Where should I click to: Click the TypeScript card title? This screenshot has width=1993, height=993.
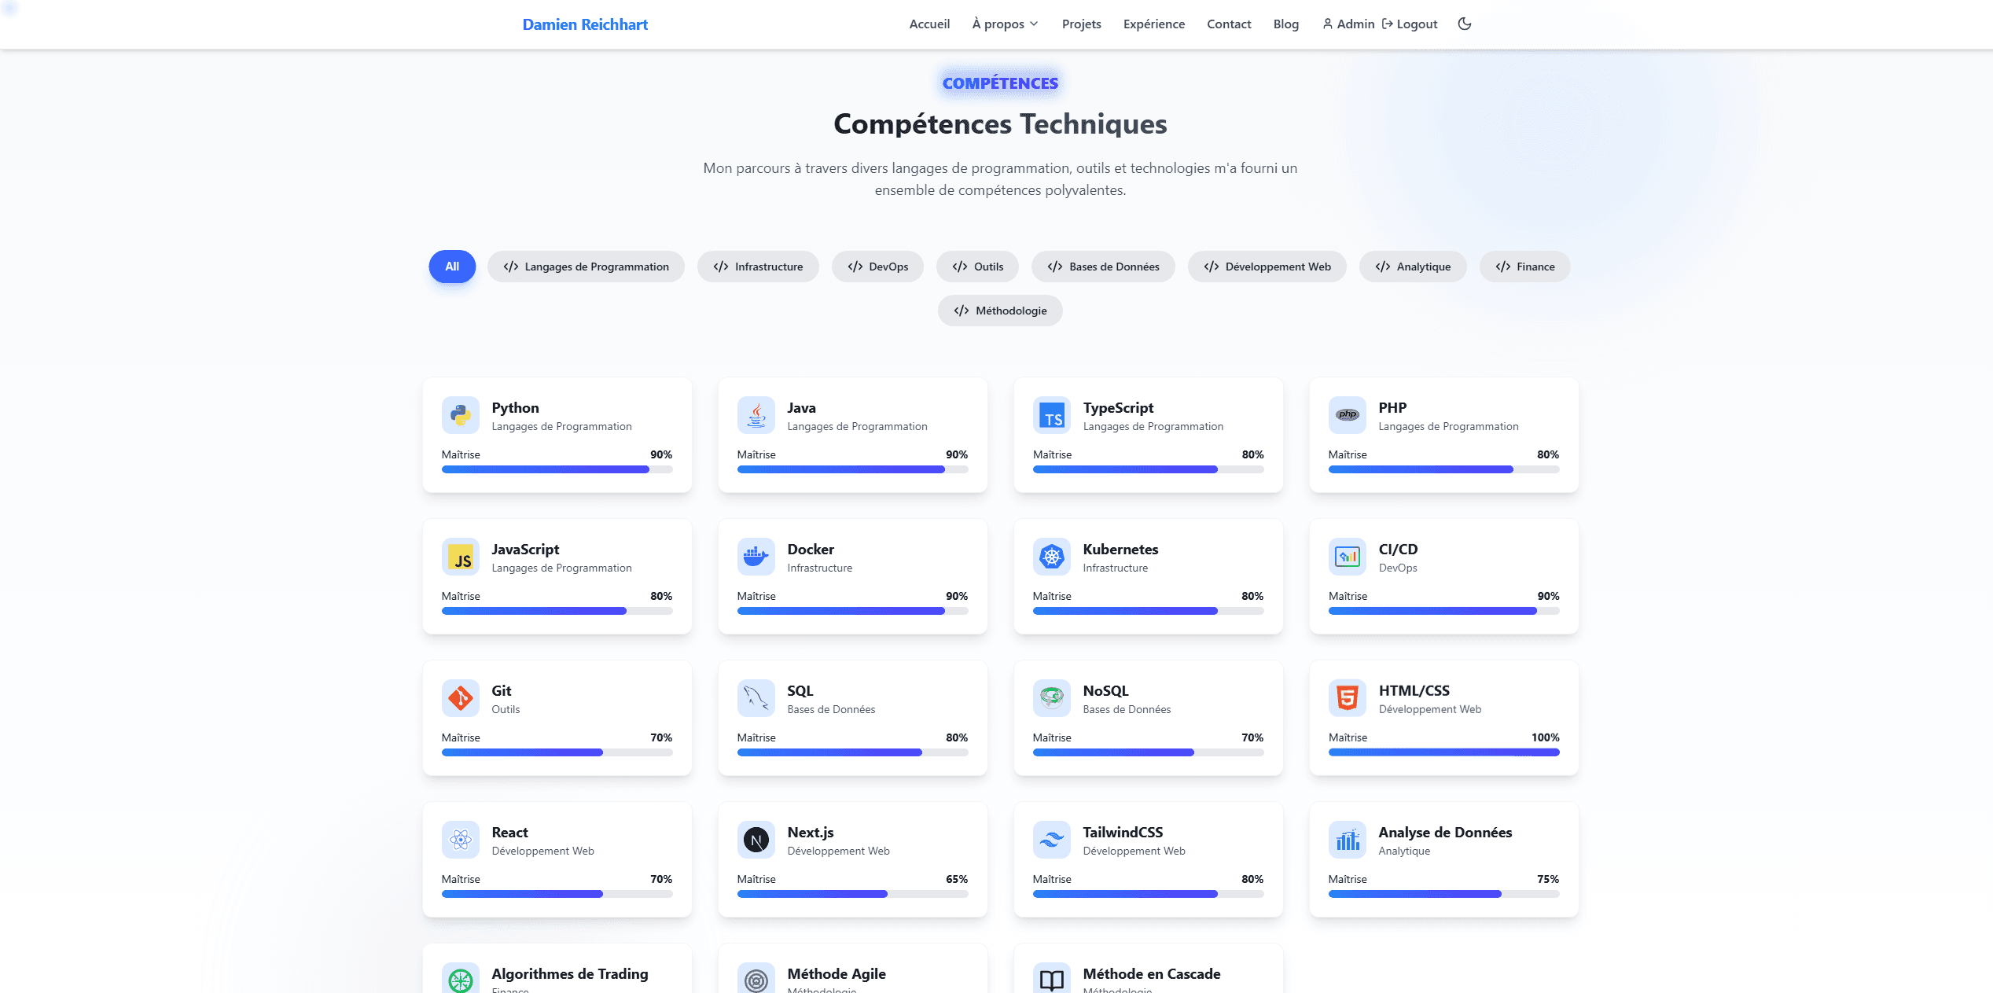coord(1118,408)
